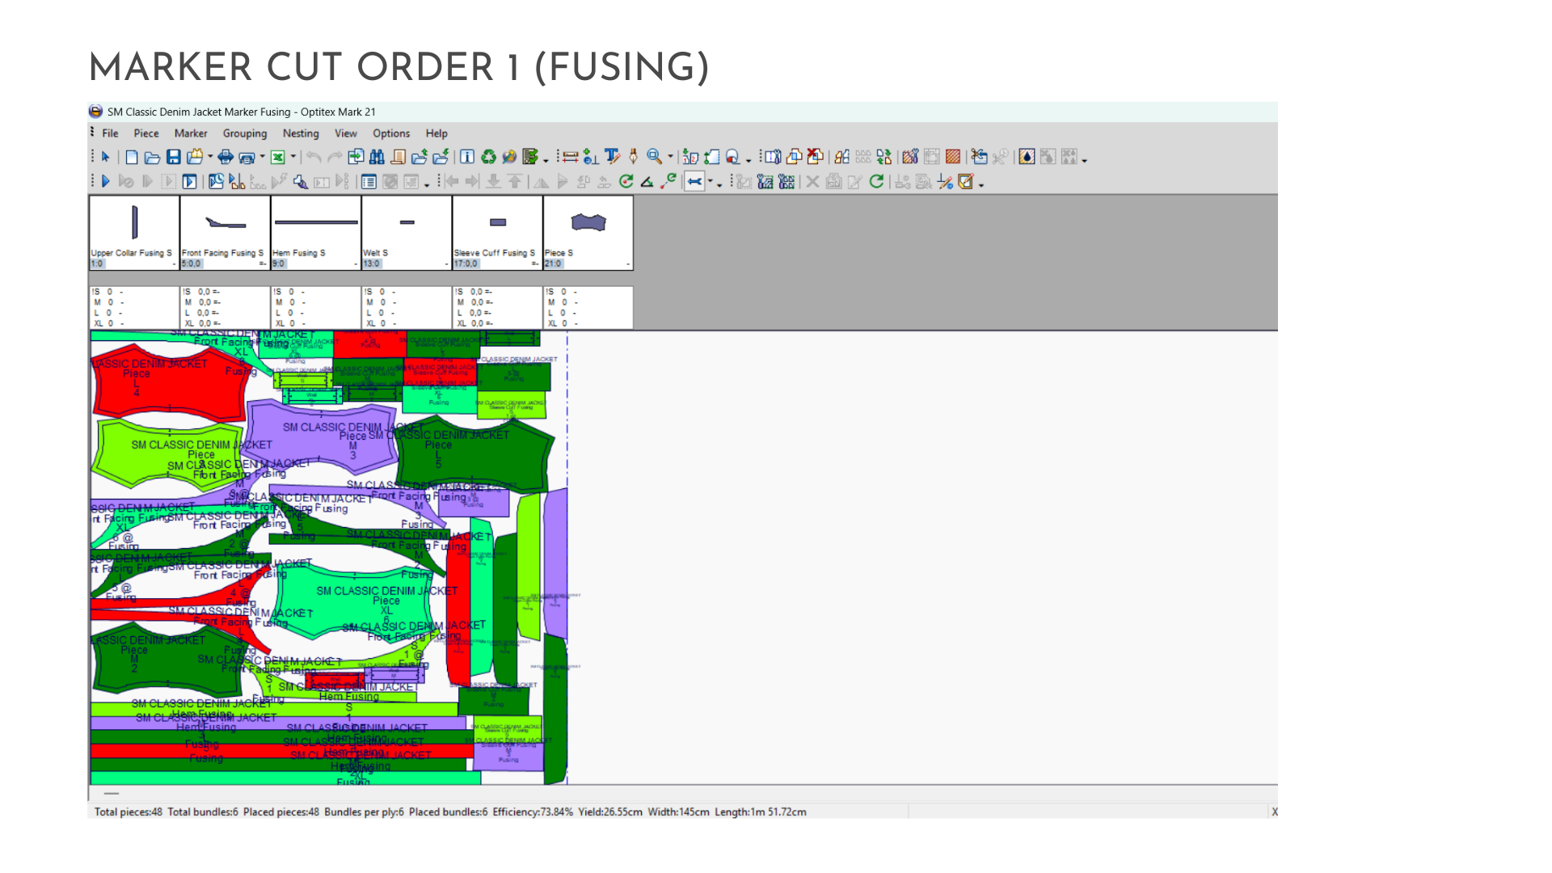Toggle the left arrow direction button
The image size is (1552, 873).
(x=694, y=182)
